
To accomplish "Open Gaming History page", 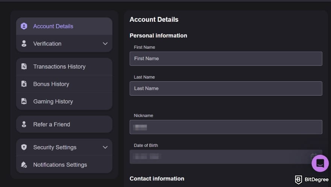I will [64, 102].
